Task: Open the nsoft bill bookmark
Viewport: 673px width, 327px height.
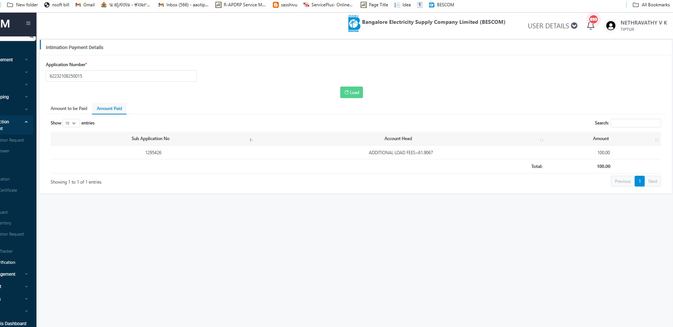Action: pyautogui.click(x=57, y=5)
